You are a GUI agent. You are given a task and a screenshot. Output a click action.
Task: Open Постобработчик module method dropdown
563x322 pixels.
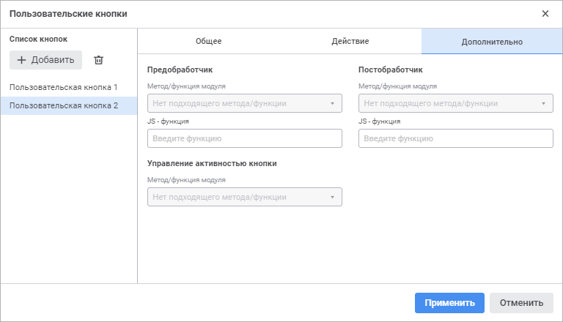click(447, 103)
